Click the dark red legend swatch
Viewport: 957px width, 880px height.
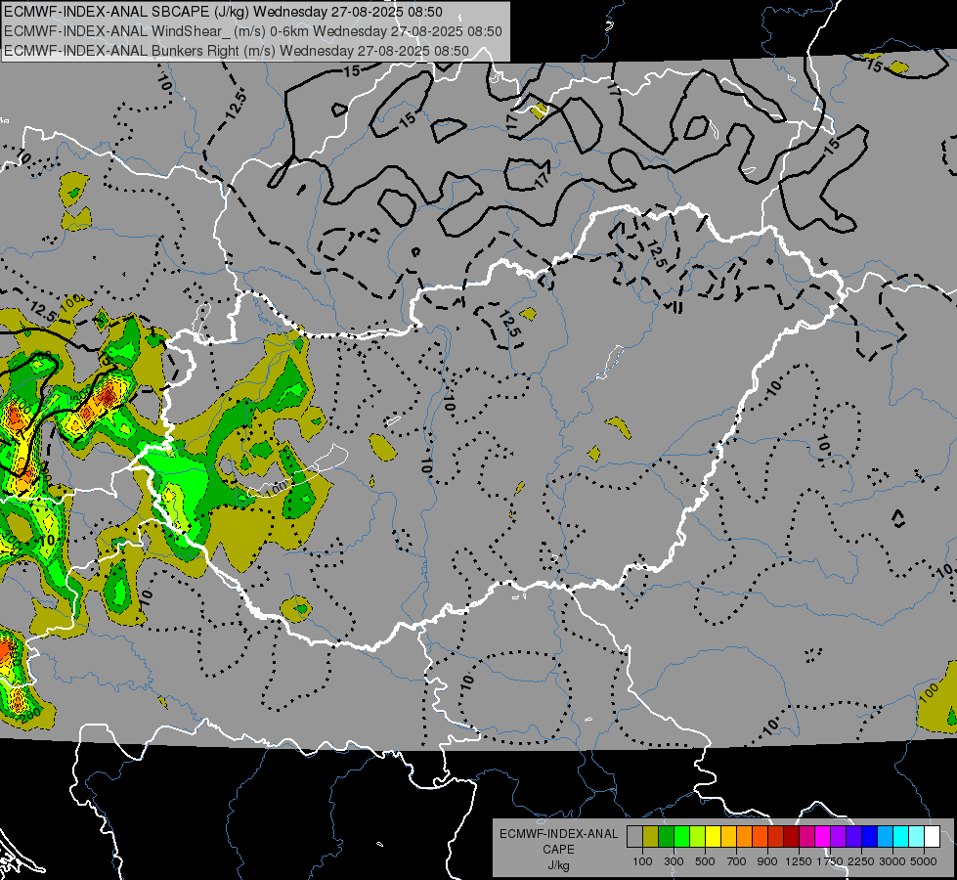pyautogui.click(x=791, y=837)
